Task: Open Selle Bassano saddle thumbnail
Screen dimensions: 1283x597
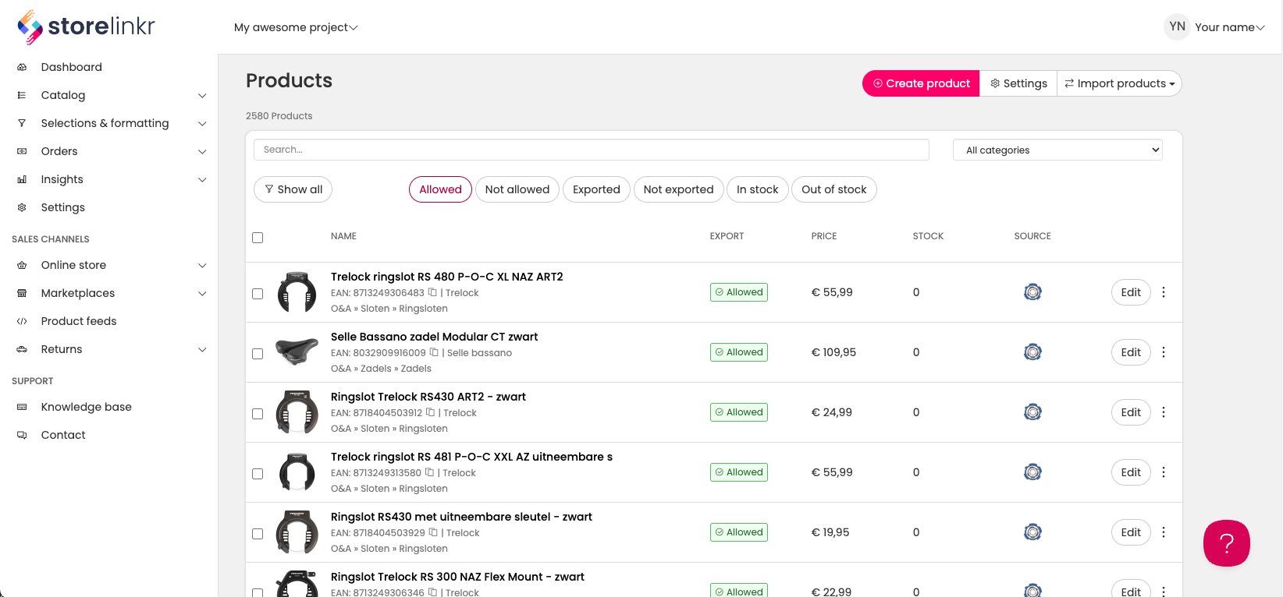Action: [297, 351]
